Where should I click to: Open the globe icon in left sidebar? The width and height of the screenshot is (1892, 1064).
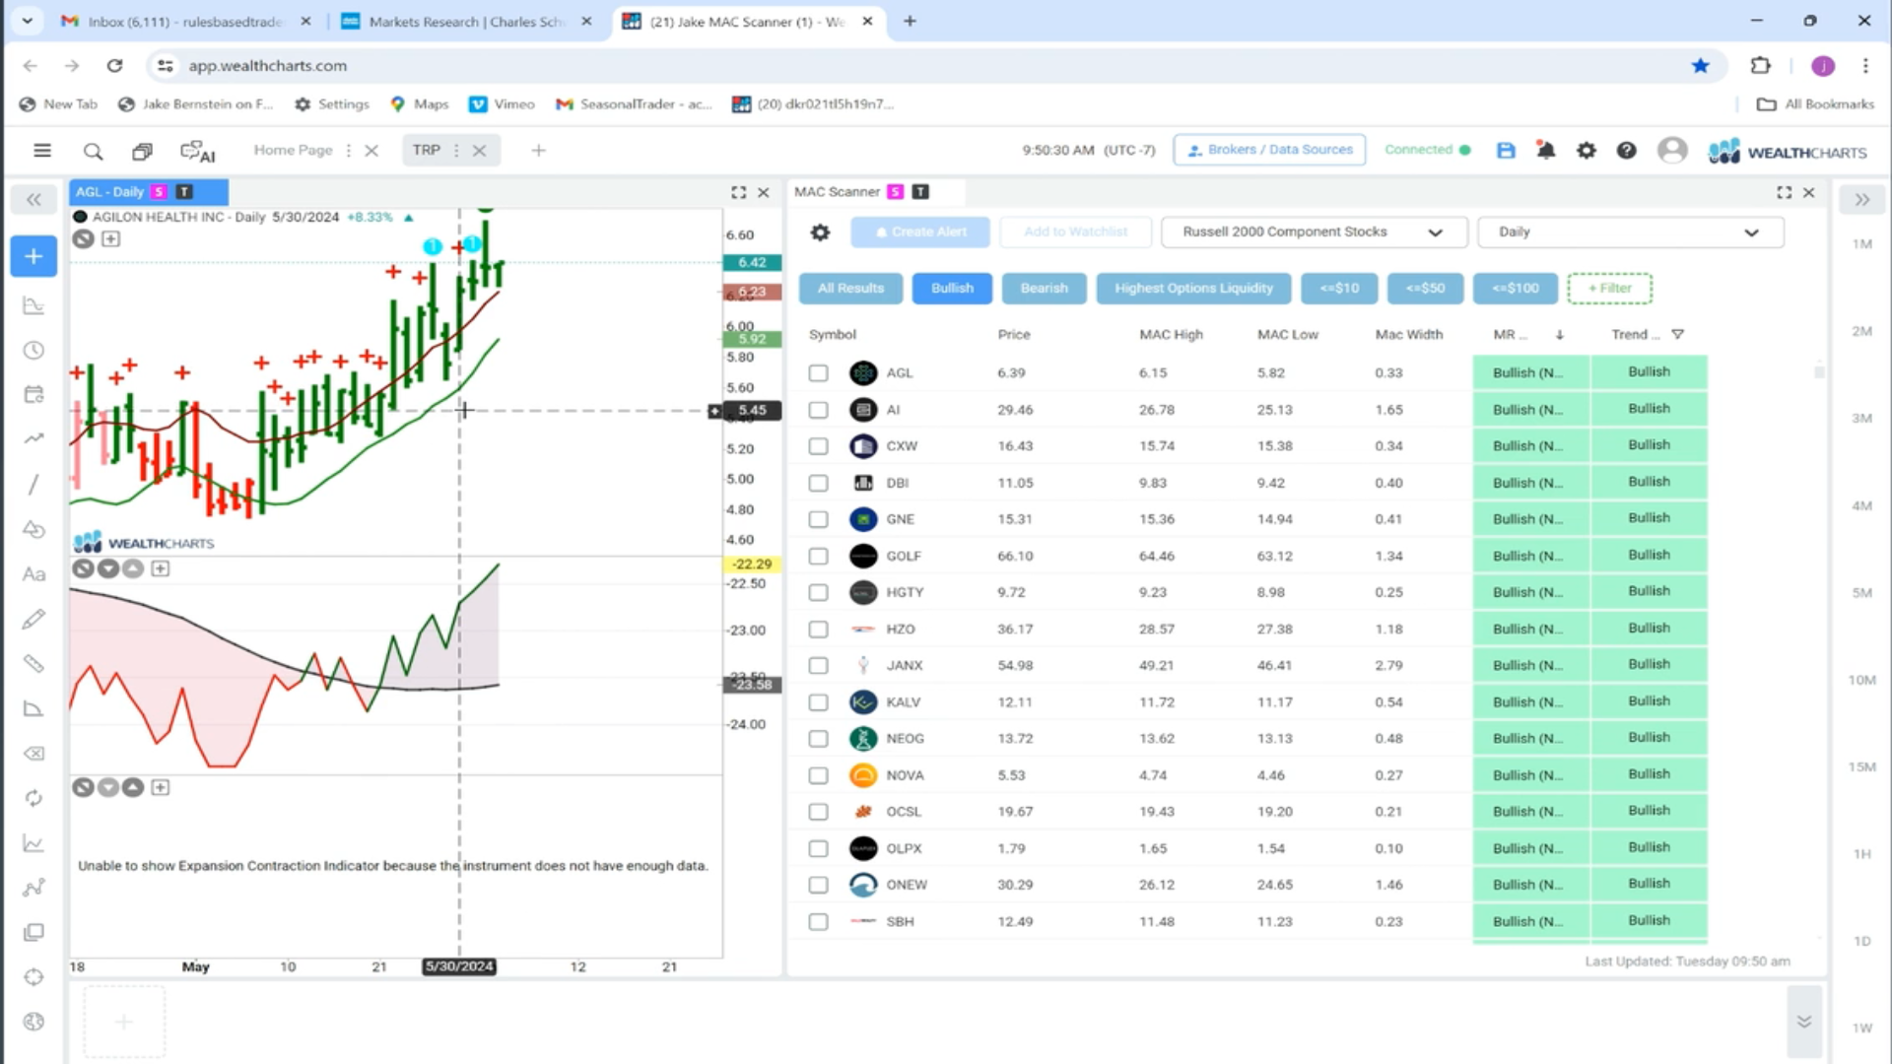pyautogui.click(x=34, y=1022)
